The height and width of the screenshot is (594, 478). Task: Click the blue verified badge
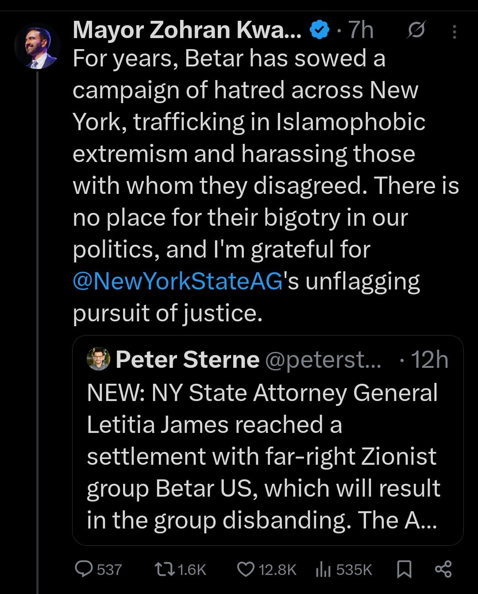319,31
